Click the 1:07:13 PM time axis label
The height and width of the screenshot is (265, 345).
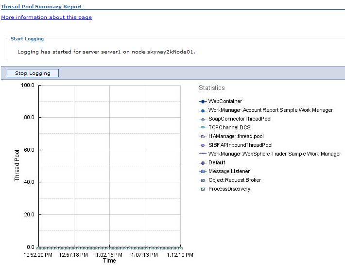(144, 255)
